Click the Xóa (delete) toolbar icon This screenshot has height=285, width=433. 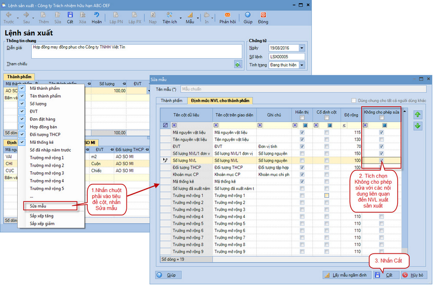[82, 15]
